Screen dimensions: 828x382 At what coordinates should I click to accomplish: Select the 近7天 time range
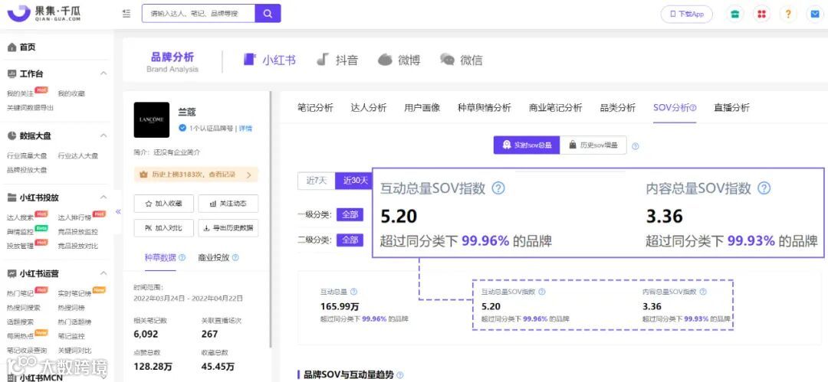317,181
